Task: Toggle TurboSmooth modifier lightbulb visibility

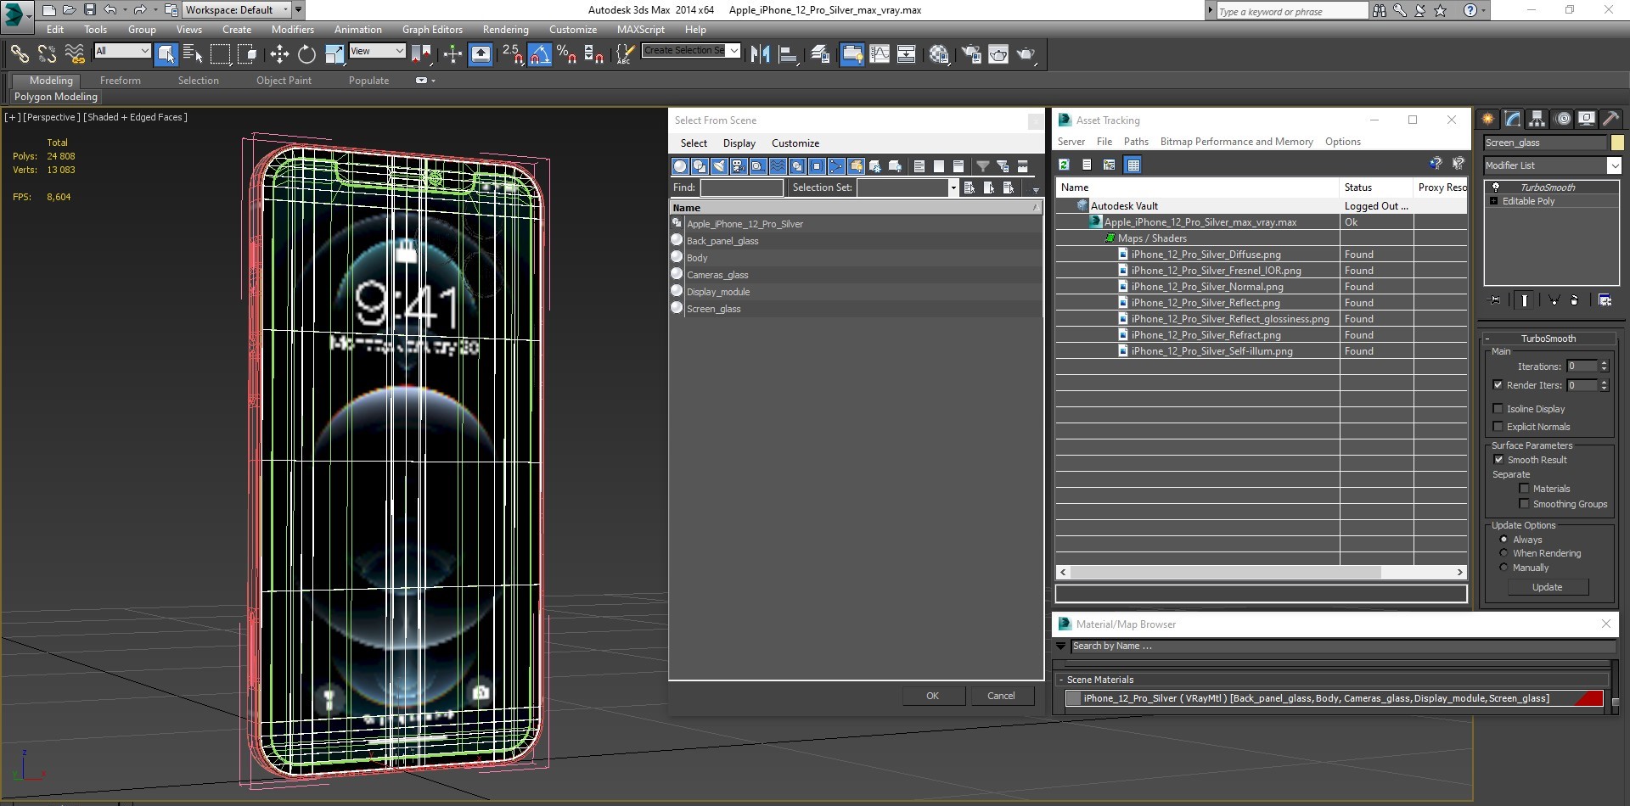Action: 1496,188
